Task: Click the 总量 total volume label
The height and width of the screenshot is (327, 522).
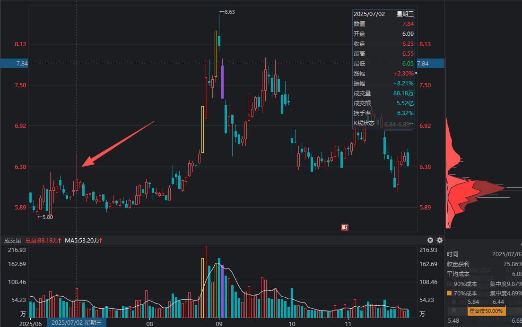Action: (43, 240)
